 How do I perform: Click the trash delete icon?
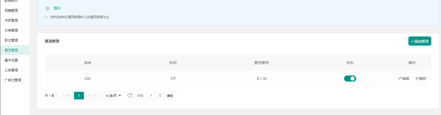pyautogui.click(x=417, y=79)
